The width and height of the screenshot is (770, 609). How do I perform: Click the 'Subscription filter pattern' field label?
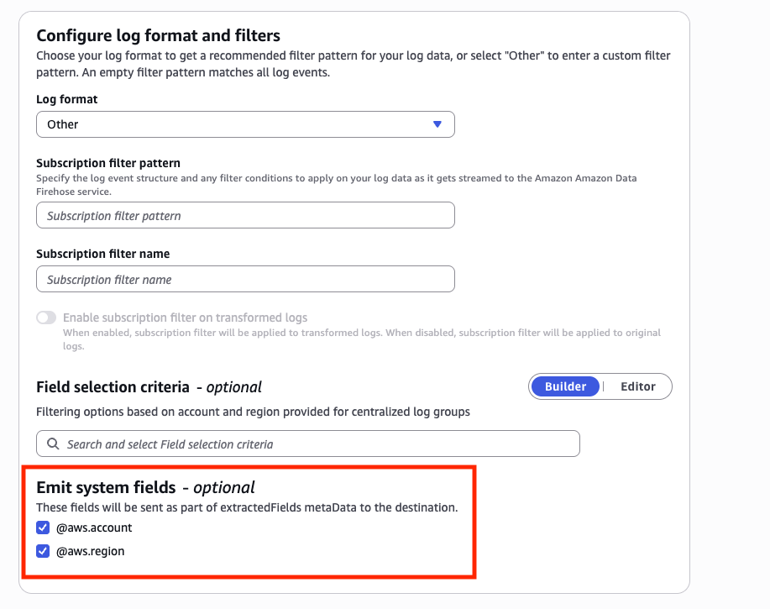[108, 163]
